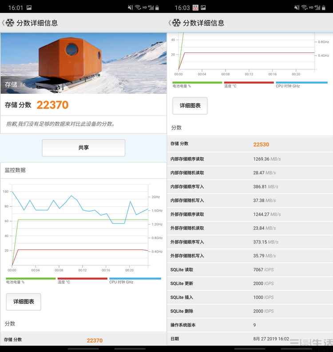
Task: Tap the blue CPU 时钟 GHz legend in left chart
Action: [135, 280]
